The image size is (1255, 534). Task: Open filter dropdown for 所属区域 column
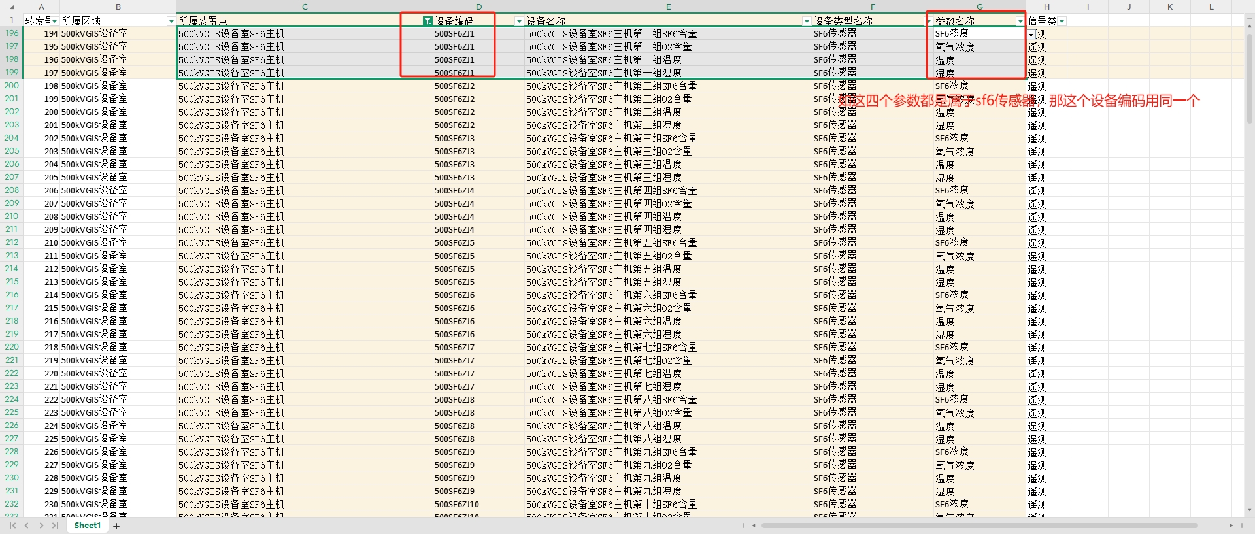pyautogui.click(x=171, y=22)
